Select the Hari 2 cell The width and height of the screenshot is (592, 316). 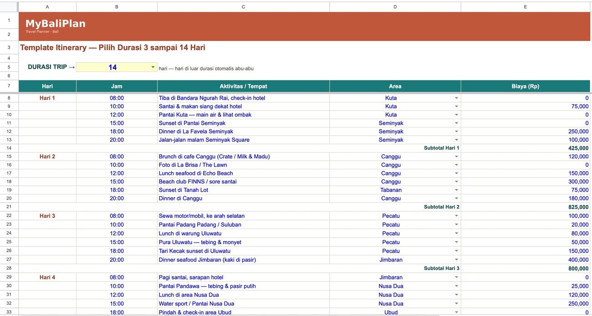(x=47, y=157)
